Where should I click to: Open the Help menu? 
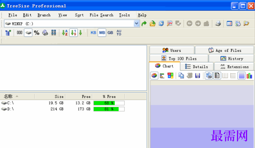click(x=142, y=15)
